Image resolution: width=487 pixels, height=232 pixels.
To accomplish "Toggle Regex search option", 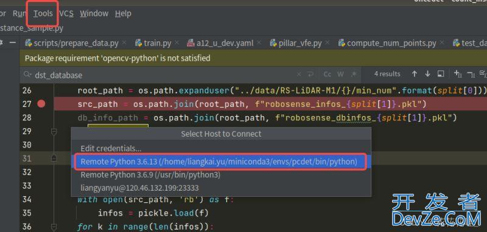I will click(354, 74).
